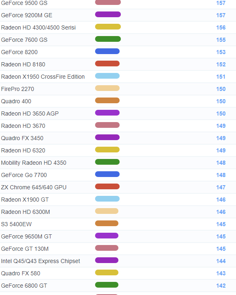Select GeForce 7600 GS row name
The image size is (236, 295).
(24, 40)
